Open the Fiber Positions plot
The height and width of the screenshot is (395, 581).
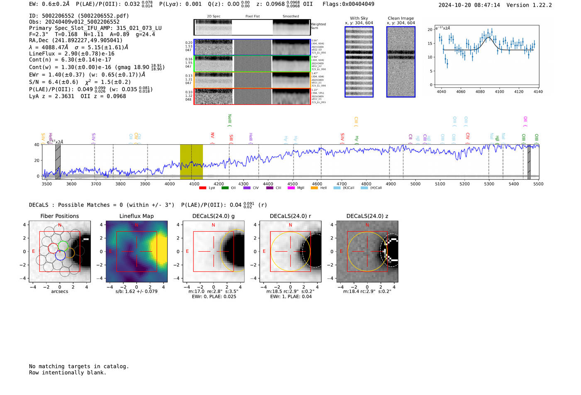click(60, 252)
